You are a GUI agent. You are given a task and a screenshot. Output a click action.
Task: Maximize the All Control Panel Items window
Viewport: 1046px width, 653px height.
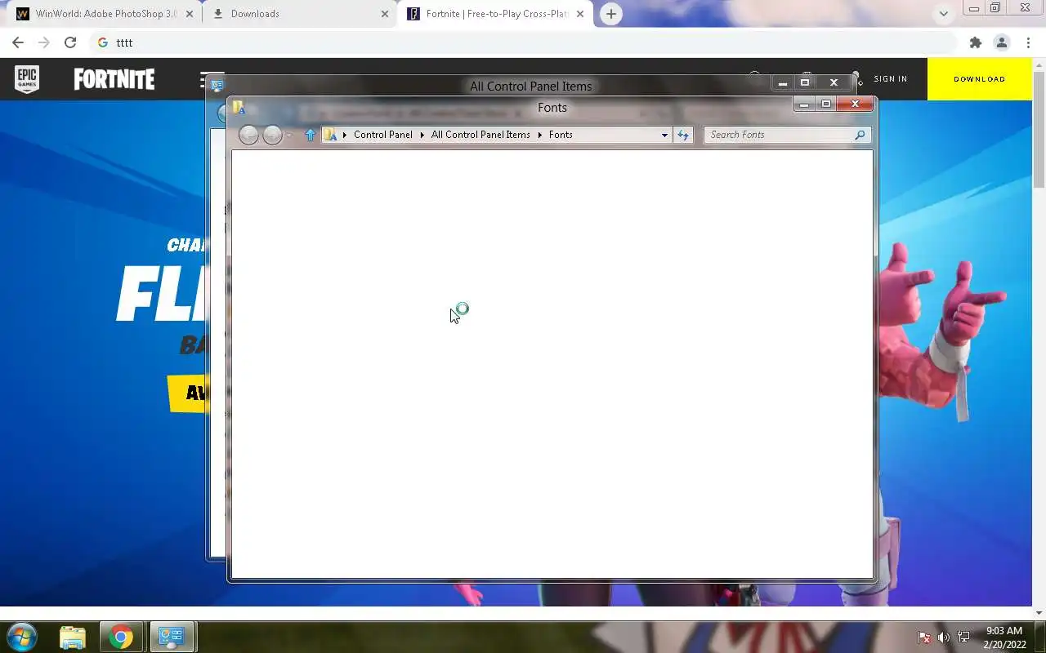[x=804, y=82]
